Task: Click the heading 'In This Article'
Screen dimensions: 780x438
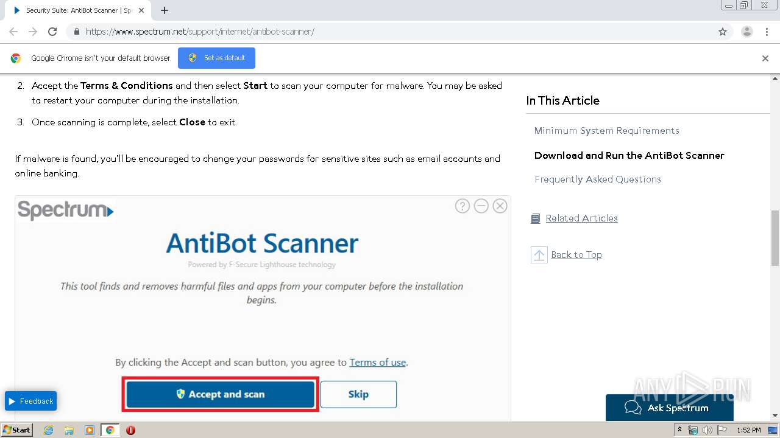Action: pos(563,101)
